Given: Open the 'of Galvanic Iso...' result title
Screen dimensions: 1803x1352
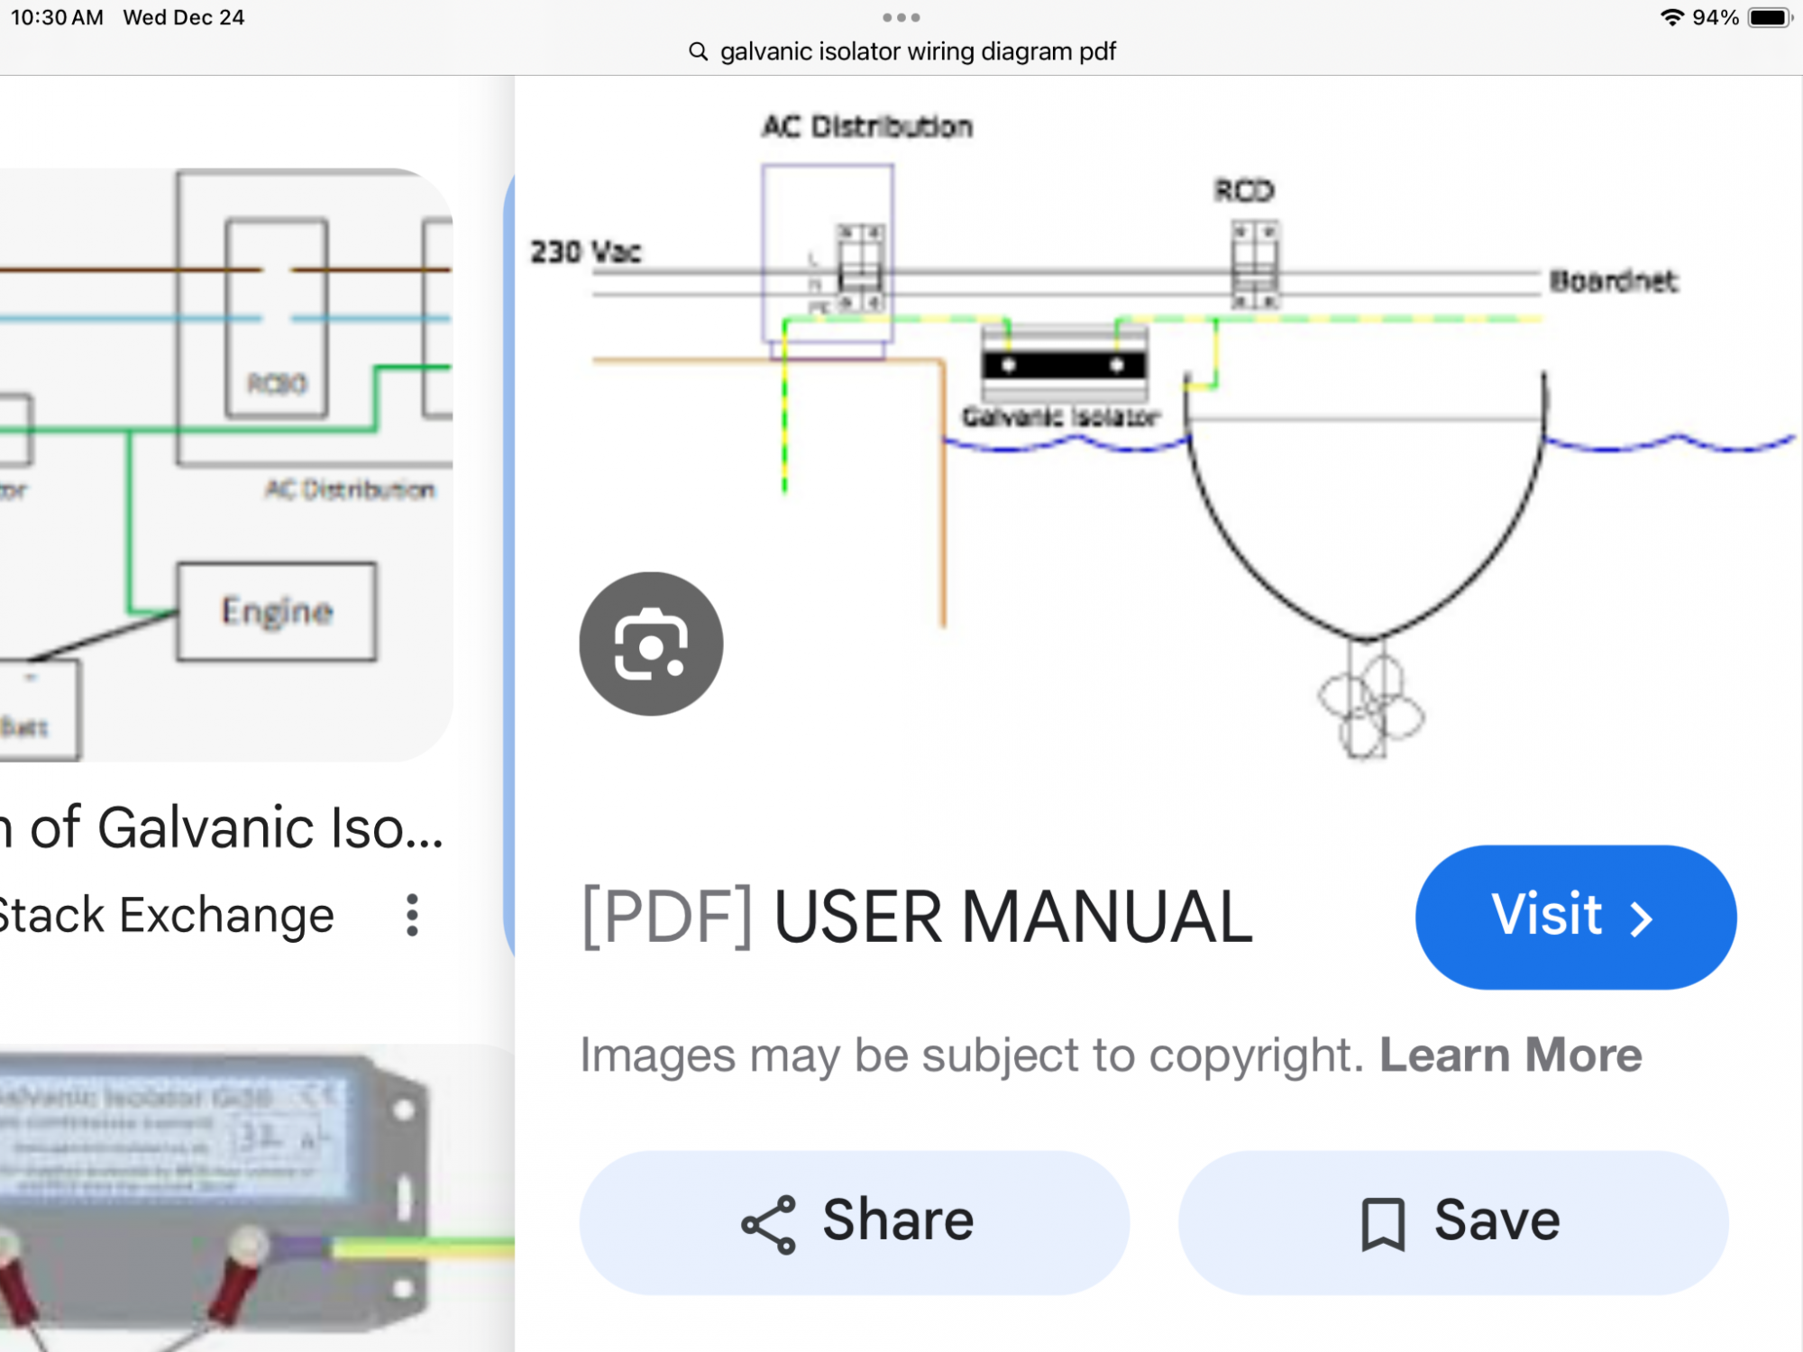Looking at the screenshot, I should 222,828.
